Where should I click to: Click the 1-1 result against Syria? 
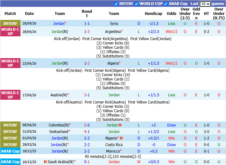tap(87, 23)
